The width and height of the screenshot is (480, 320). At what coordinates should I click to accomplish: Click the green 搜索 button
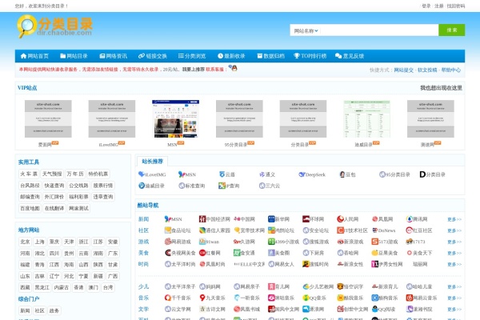[x=451, y=30]
